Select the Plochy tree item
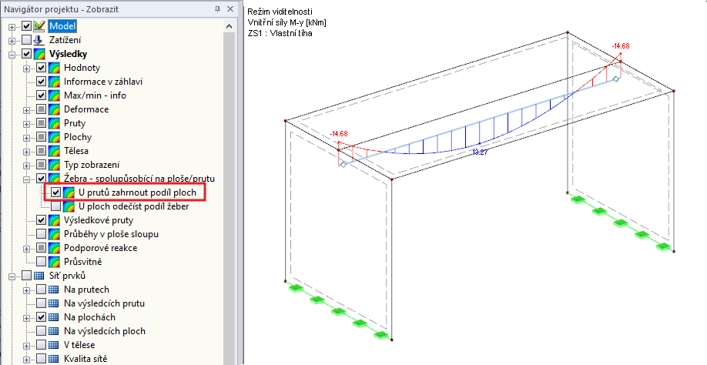This screenshot has width=707, height=365. 78,137
